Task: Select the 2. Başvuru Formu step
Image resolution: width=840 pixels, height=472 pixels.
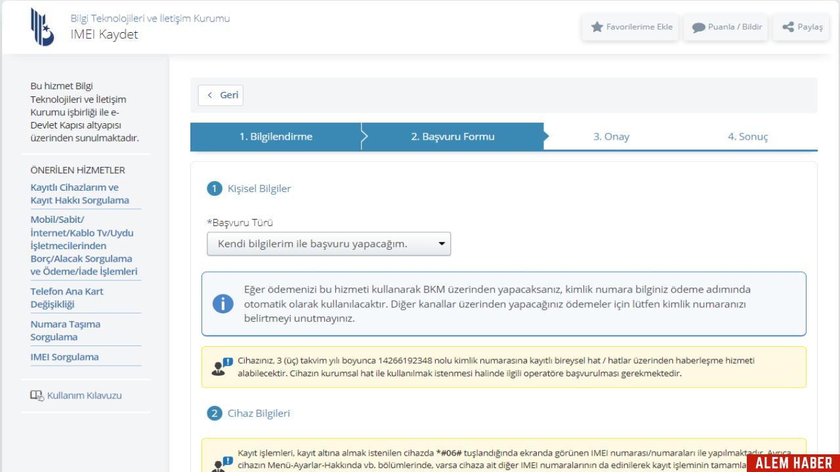Action: pos(453,137)
